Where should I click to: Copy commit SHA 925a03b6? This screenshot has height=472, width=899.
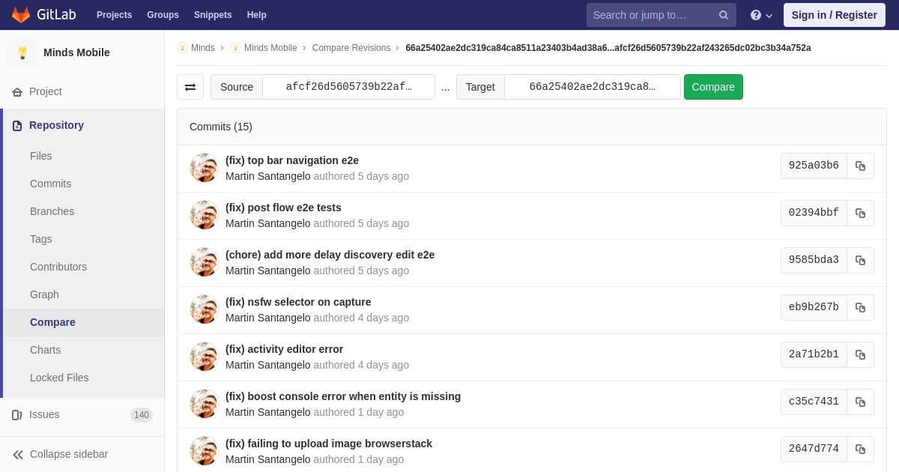point(860,166)
